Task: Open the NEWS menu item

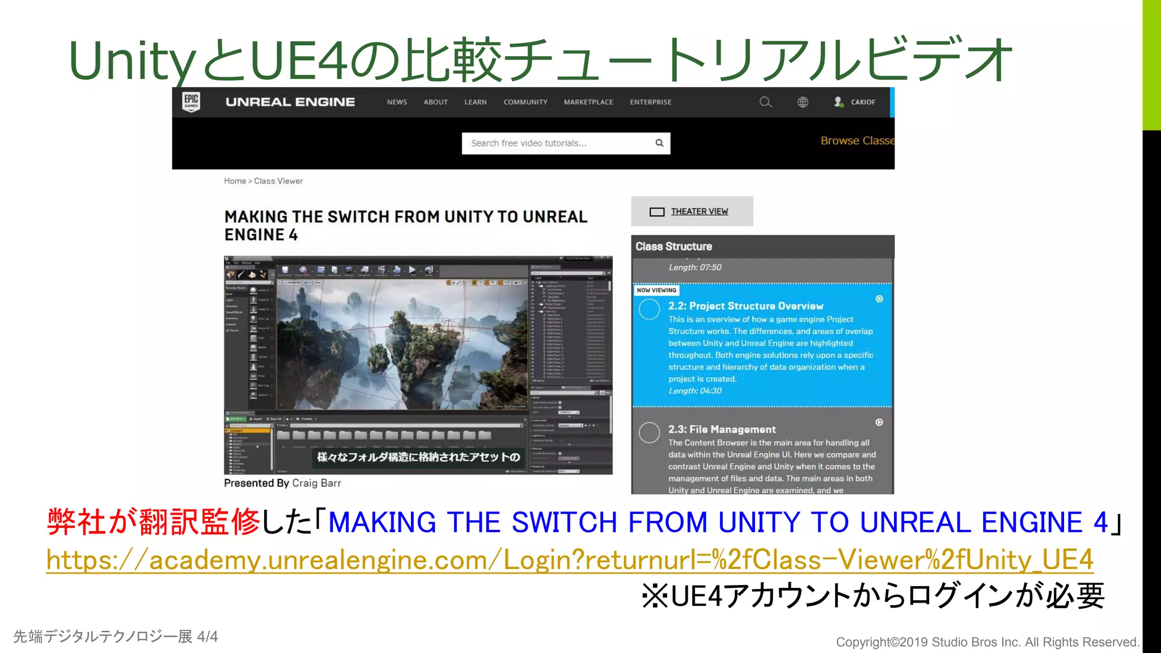Action: point(397,102)
